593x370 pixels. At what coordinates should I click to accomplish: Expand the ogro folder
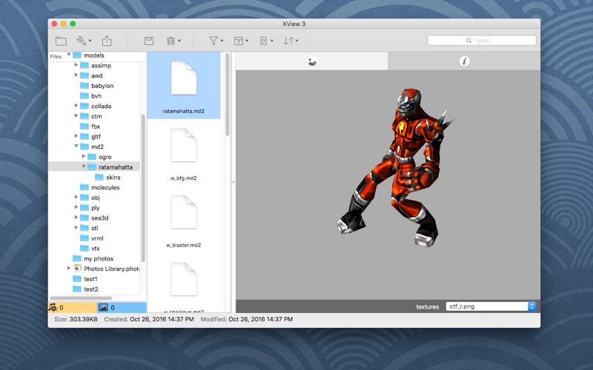84,157
